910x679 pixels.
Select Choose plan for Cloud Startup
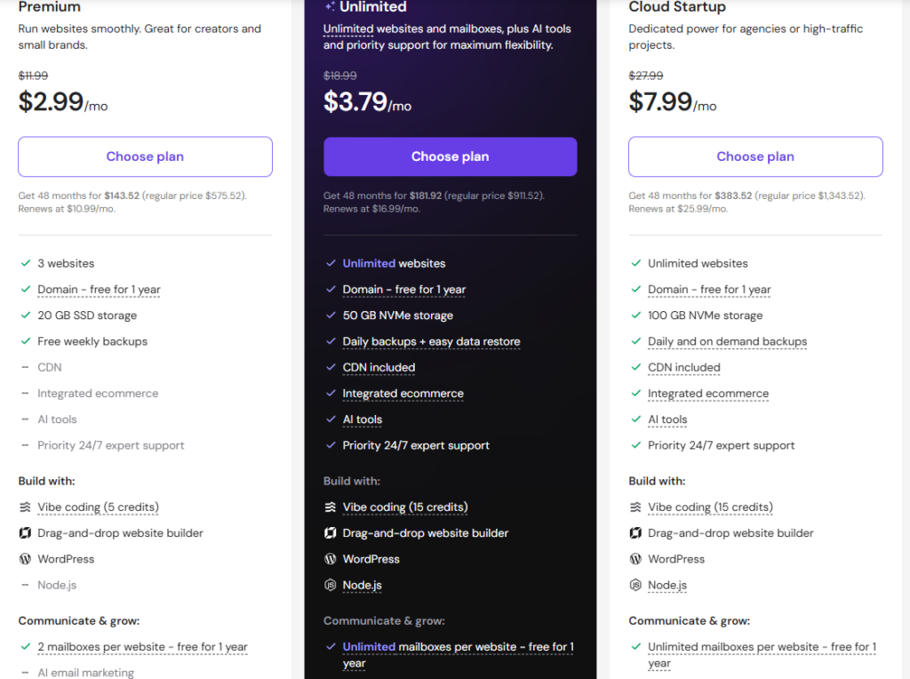pyautogui.click(x=755, y=156)
